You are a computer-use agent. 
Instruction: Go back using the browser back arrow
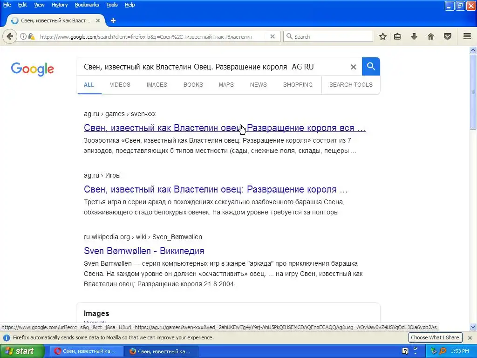pos(10,36)
